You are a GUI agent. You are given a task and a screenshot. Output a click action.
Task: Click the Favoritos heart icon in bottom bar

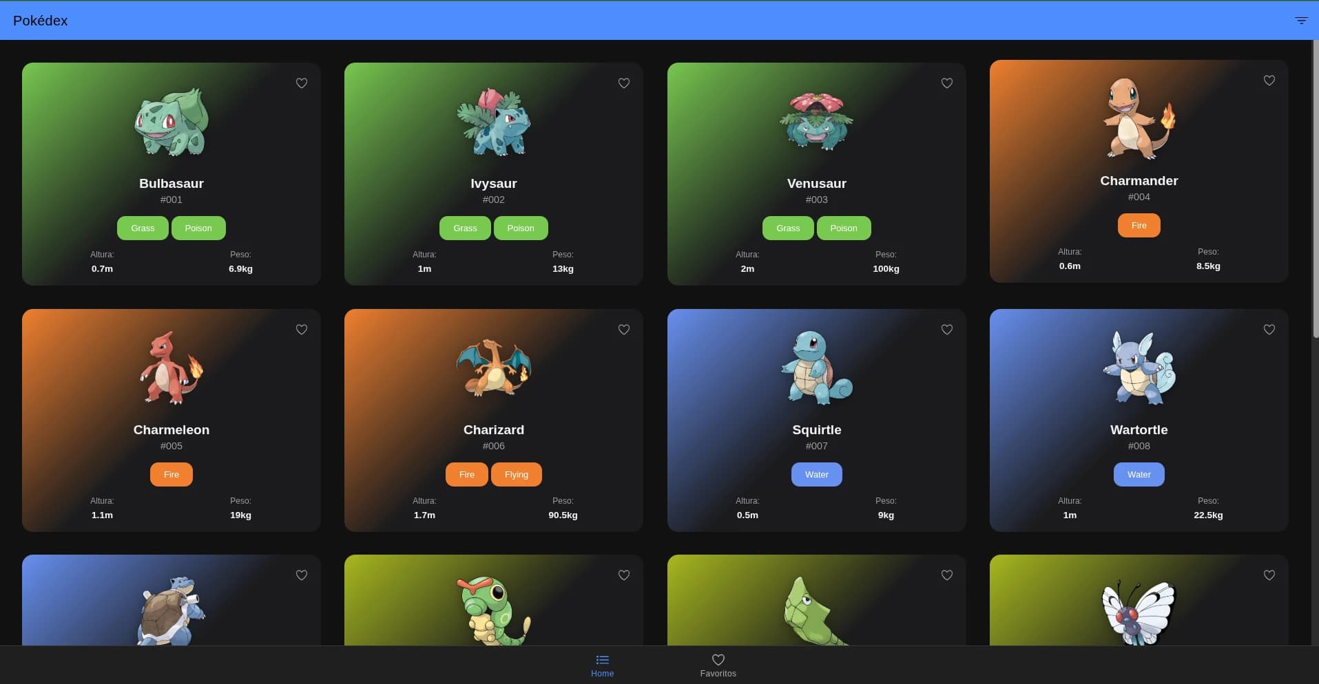[718, 659]
